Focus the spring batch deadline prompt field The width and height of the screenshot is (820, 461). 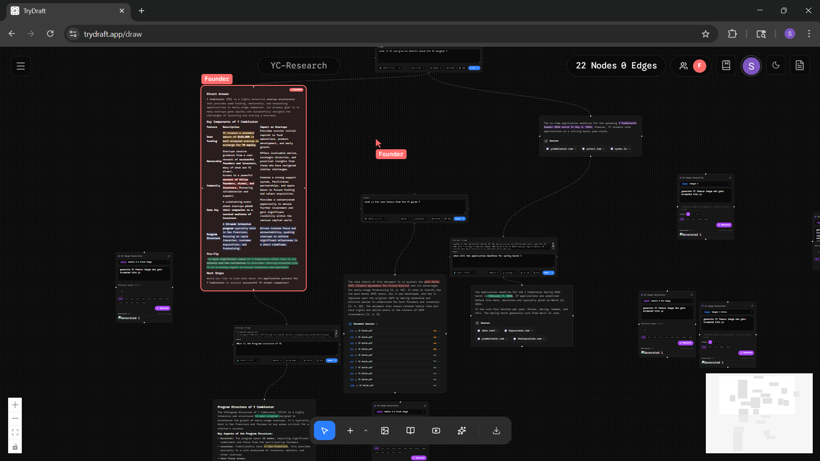[x=503, y=260]
